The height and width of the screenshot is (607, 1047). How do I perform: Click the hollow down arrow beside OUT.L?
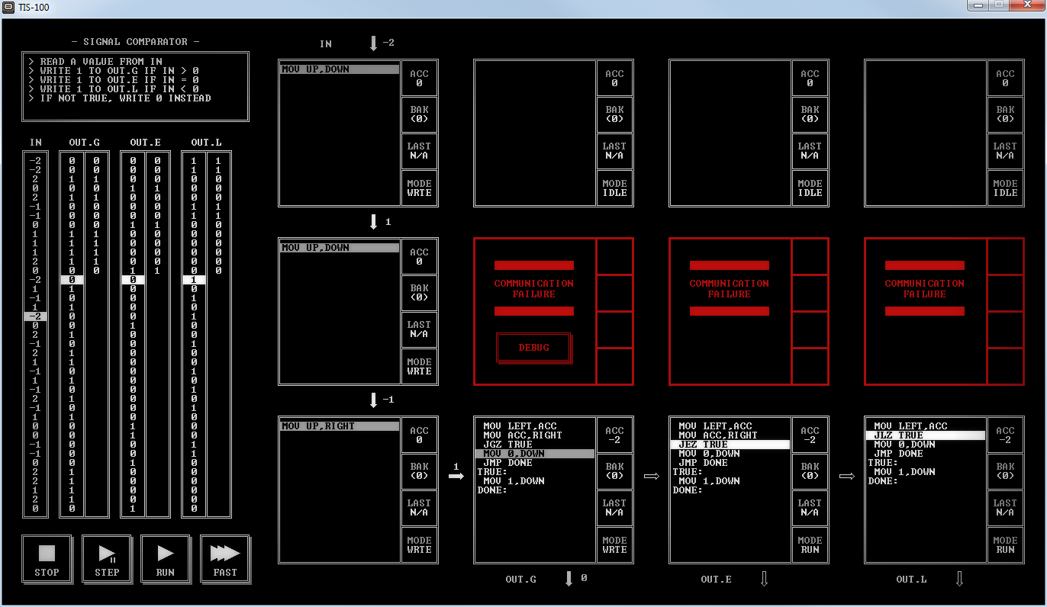coord(959,579)
